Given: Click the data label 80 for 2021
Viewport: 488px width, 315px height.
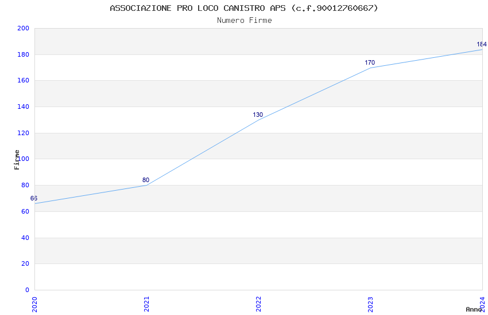Looking at the screenshot, I should click(x=146, y=180).
